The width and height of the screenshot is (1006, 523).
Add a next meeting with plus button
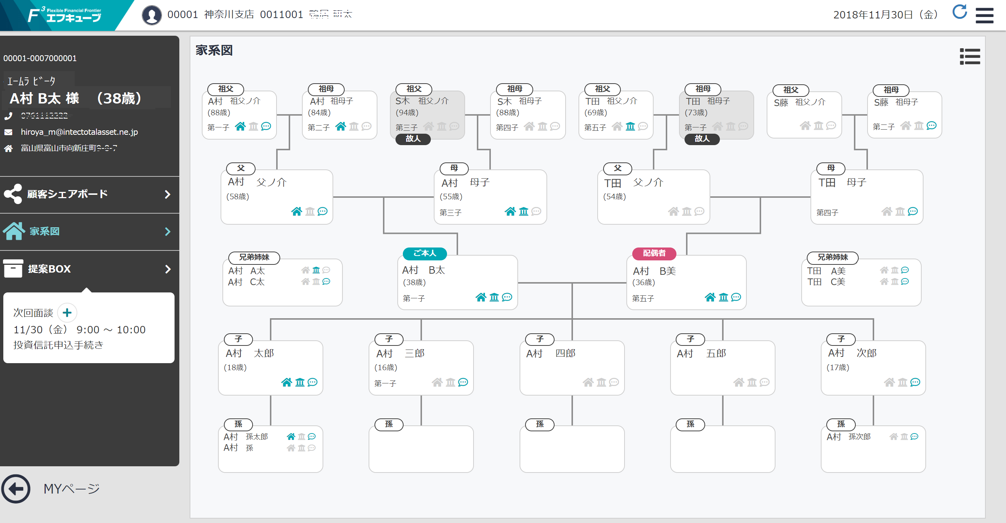click(x=67, y=313)
